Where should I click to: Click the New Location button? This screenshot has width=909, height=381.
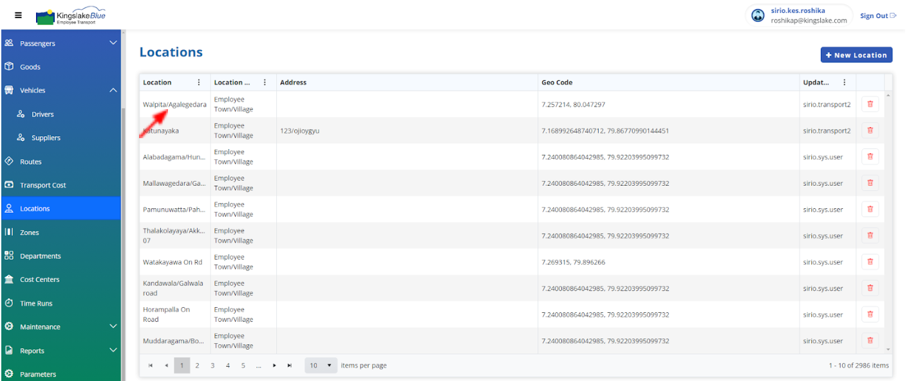coord(856,55)
